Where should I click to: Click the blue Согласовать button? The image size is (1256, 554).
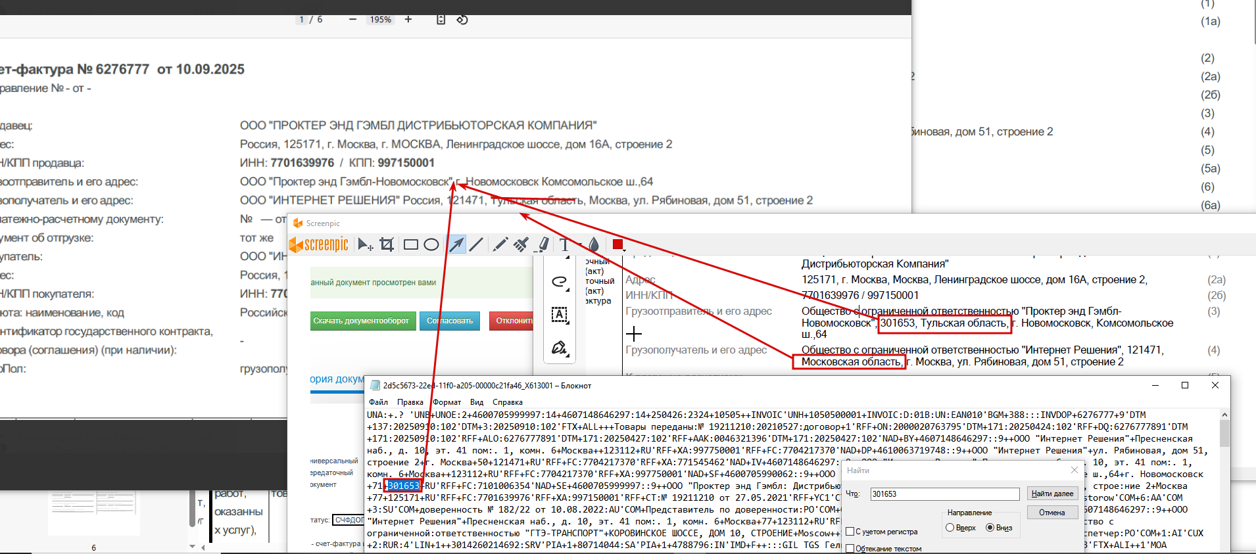450,321
